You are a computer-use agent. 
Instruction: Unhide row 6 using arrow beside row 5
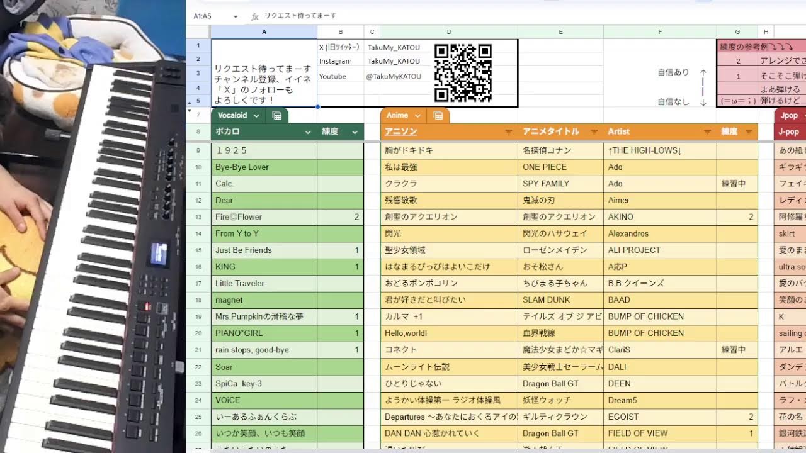point(191,103)
